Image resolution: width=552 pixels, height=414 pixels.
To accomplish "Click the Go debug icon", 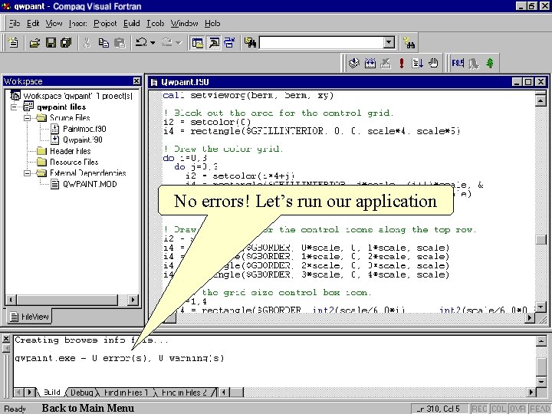I will [417, 64].
